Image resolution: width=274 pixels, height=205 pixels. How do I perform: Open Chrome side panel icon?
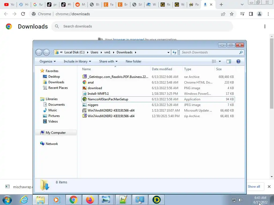pyautogui.click(x=251, y=14)
